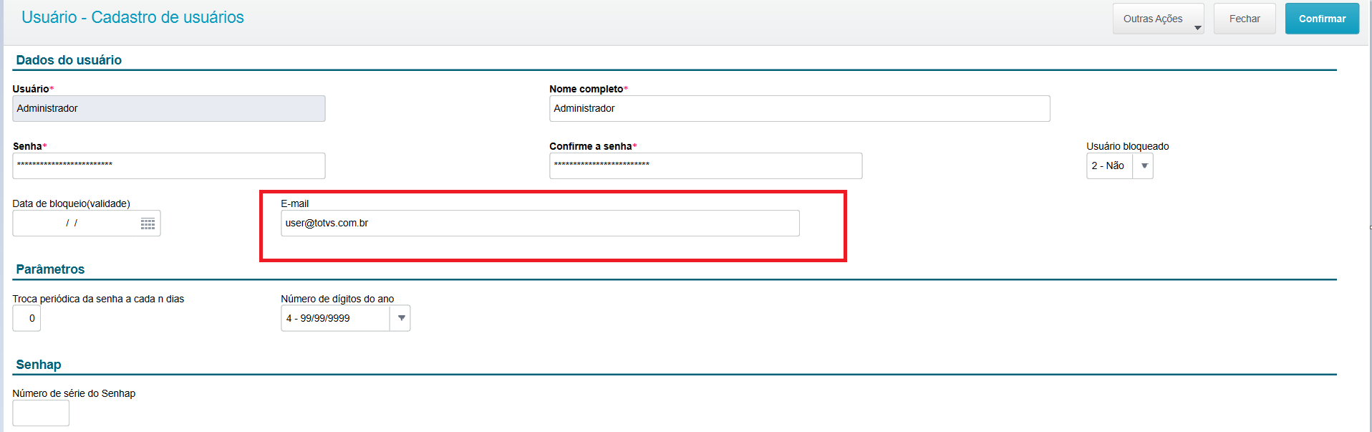Open the calendar picker for Data de bloqueio
Viewport: 1372px width, 432px height.
click(x=148, y=224)
